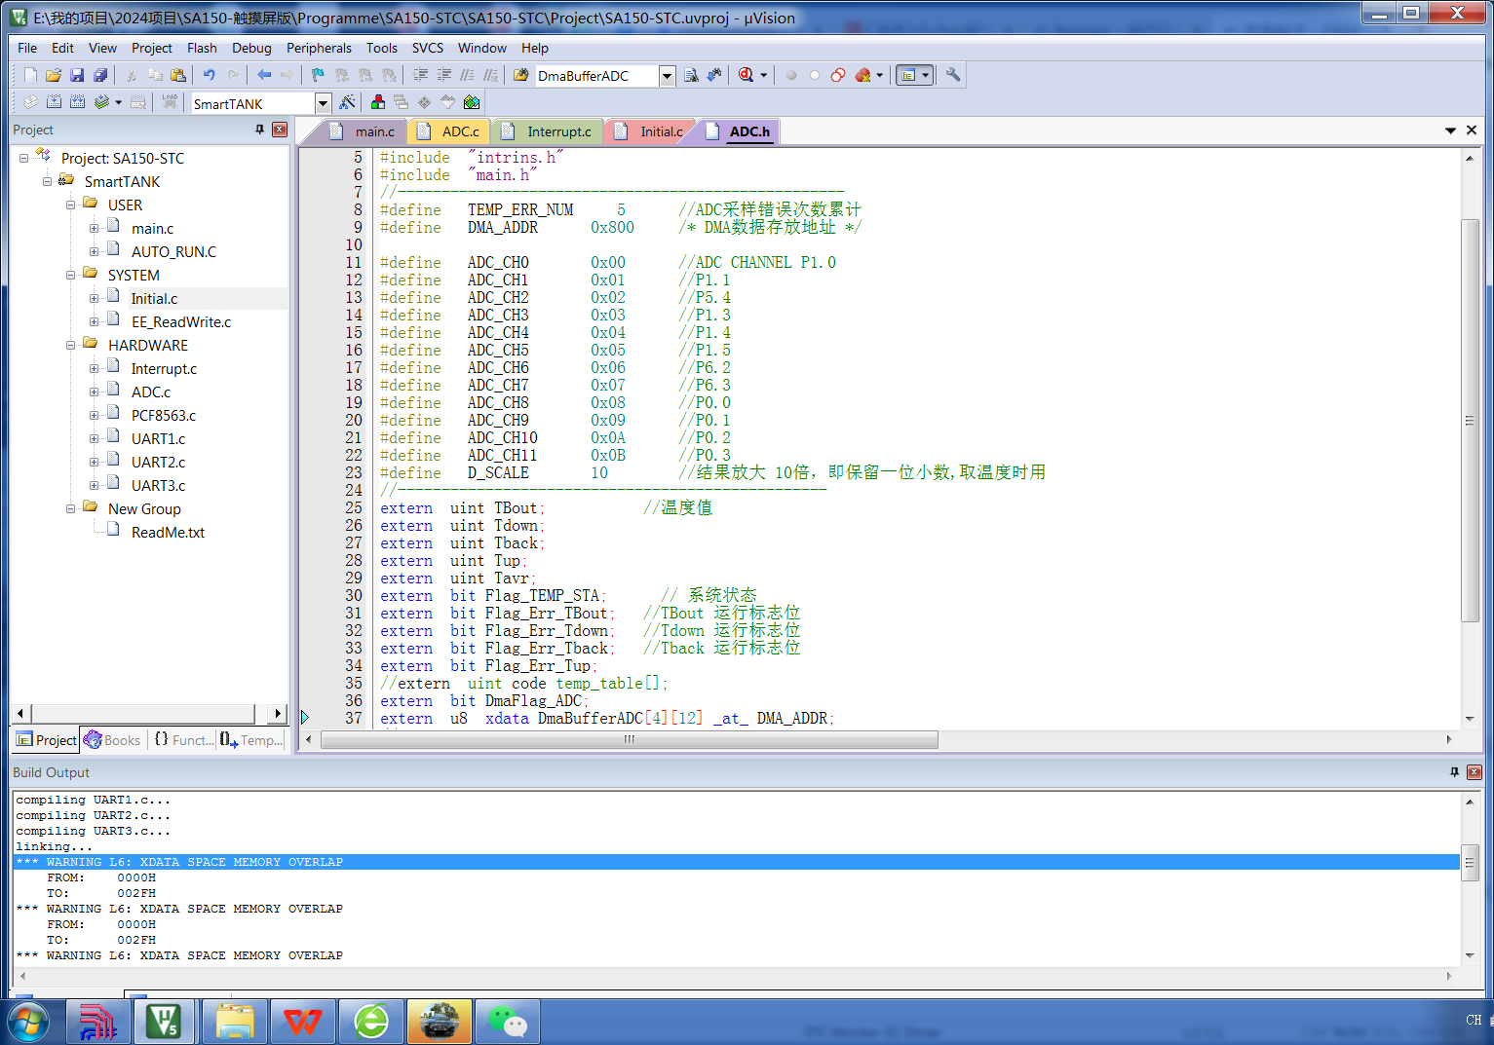Insert a bookmark with the flag icon

click(x=318, y=75)
